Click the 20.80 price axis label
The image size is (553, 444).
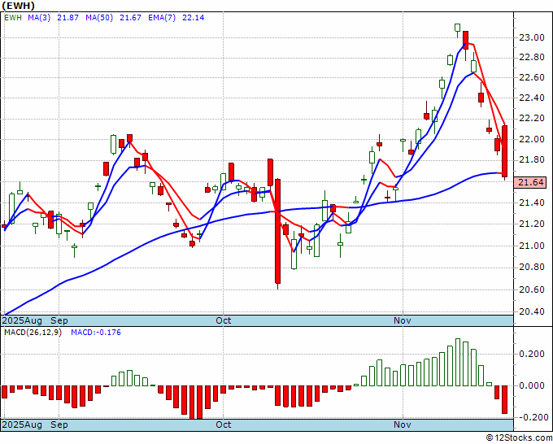[530, 268]
